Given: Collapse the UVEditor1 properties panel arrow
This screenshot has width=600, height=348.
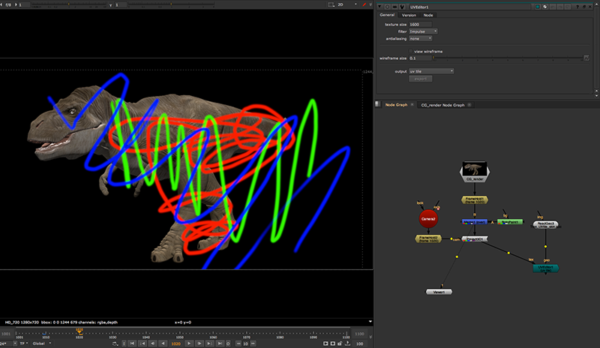Looking at the screenshot, I should coord(379,6).
